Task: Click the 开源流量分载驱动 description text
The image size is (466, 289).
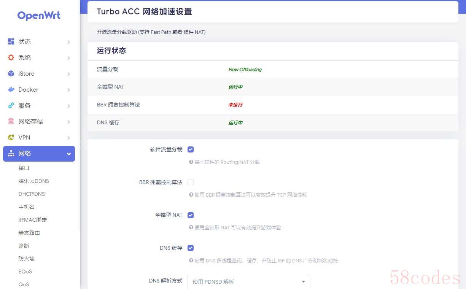Action: 151,32
